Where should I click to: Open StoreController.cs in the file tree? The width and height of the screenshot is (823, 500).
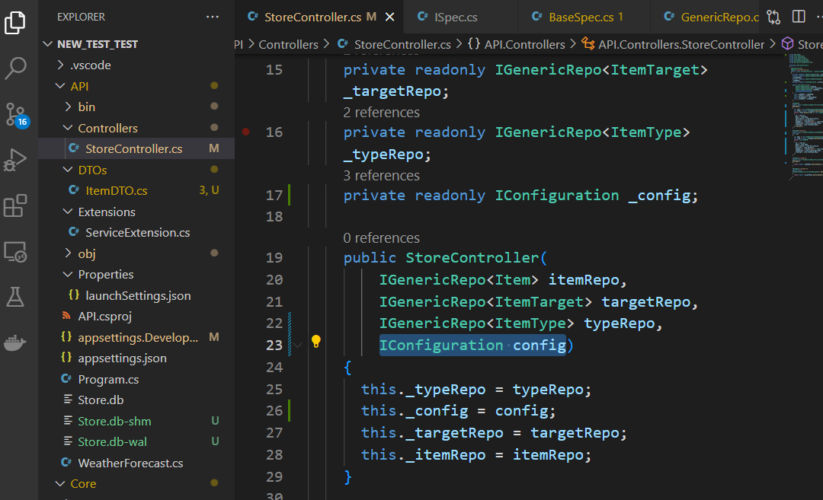[x=136, y=149]
